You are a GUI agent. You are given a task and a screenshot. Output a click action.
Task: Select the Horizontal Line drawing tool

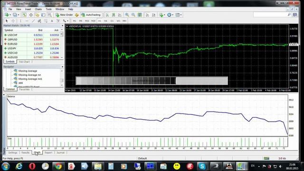tap(27, 21)
